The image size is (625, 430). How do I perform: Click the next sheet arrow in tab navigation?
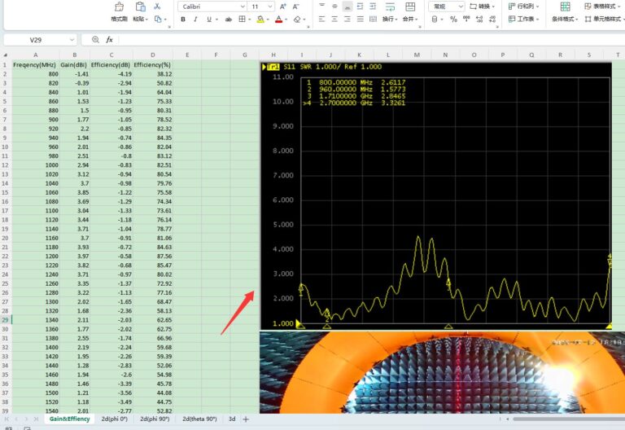tap(26, 419)
